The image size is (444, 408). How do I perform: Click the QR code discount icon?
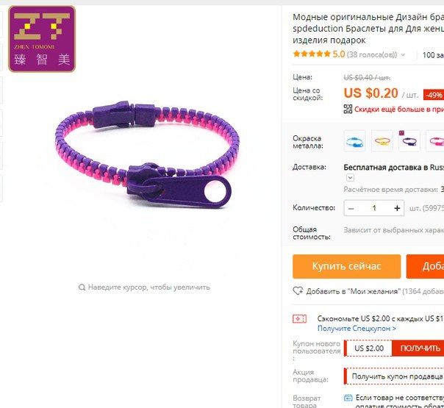(x=348, y=109)
